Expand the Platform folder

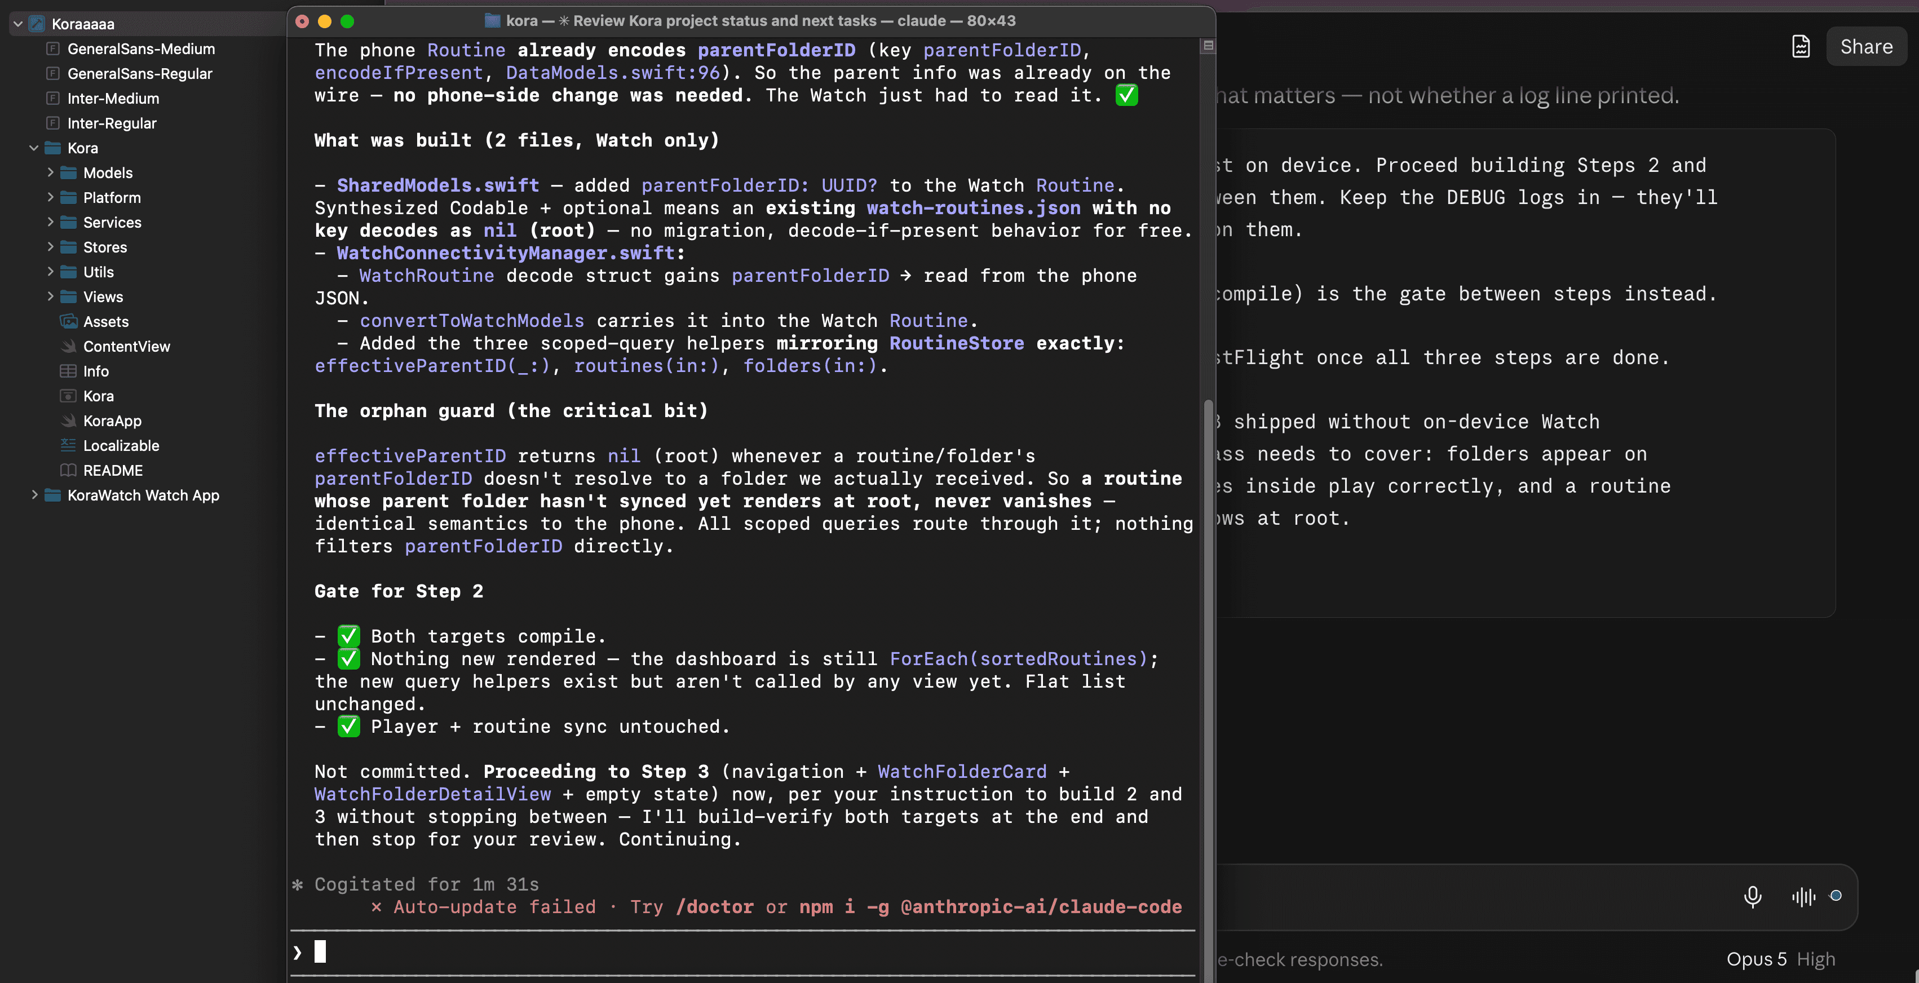[50, 197]
